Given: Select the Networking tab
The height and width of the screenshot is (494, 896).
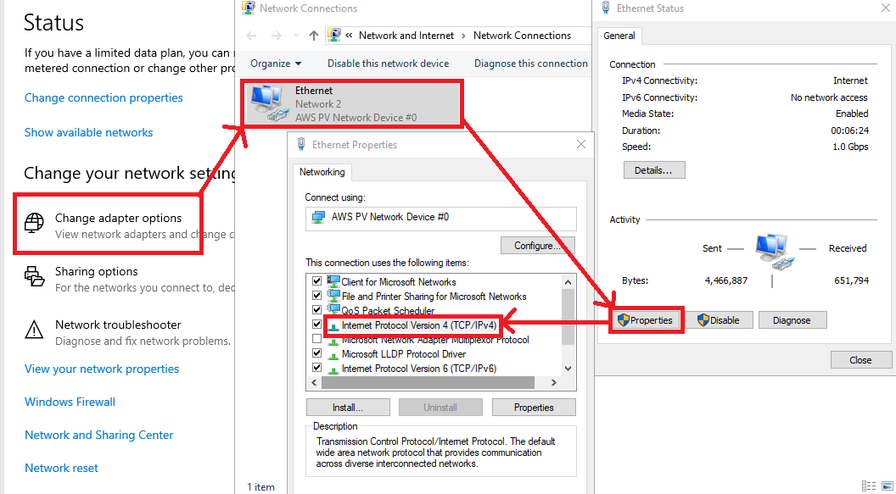Looking at the screenshot, I should [322, 172].
